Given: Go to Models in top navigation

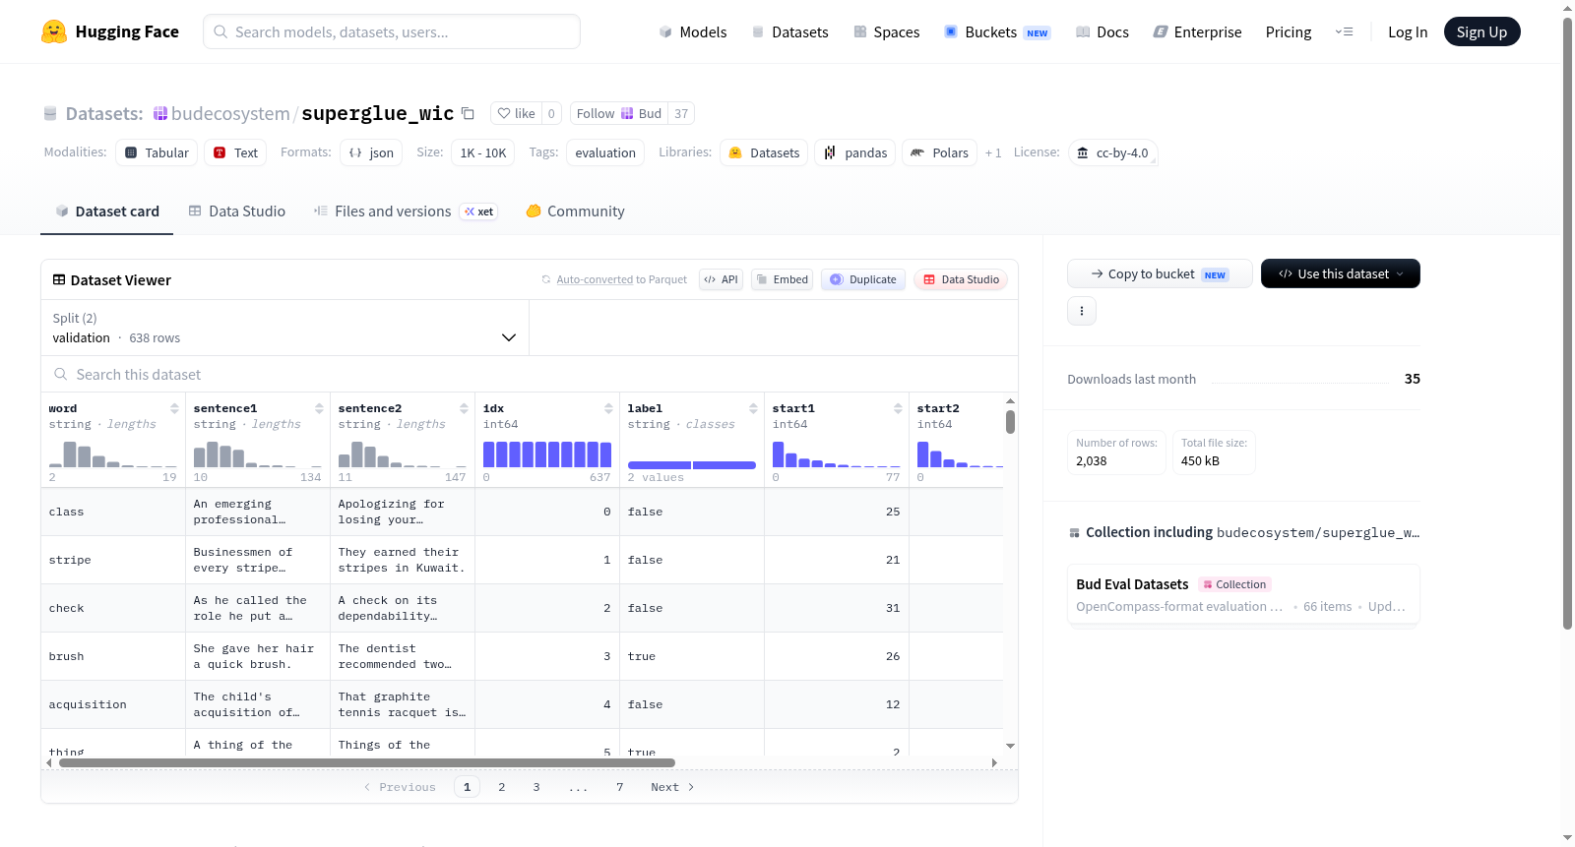Looking at the screenshot, I should [x=693, y=31].
